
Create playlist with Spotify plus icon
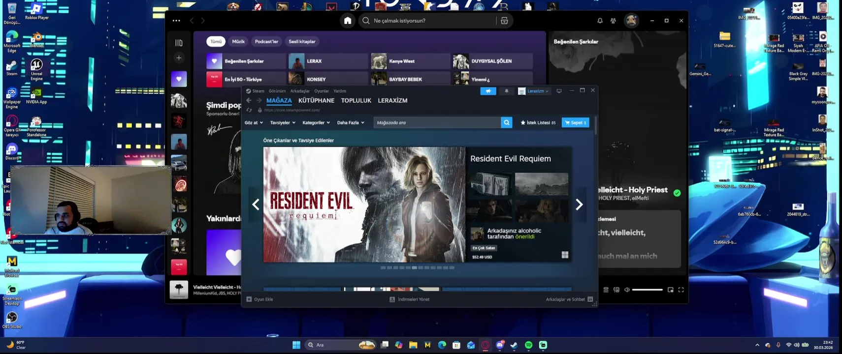(x=179, y=58)
